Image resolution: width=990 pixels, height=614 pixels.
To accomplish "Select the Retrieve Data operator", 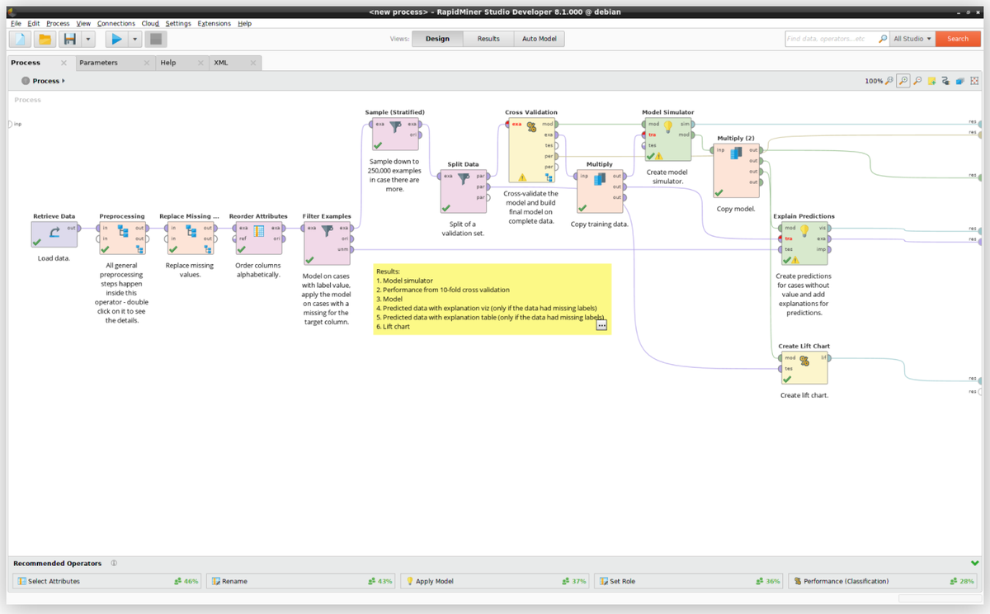I will point(54,234).
